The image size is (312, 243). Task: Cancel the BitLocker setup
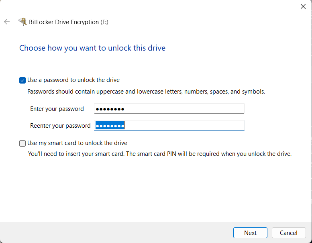coord(289,233)
